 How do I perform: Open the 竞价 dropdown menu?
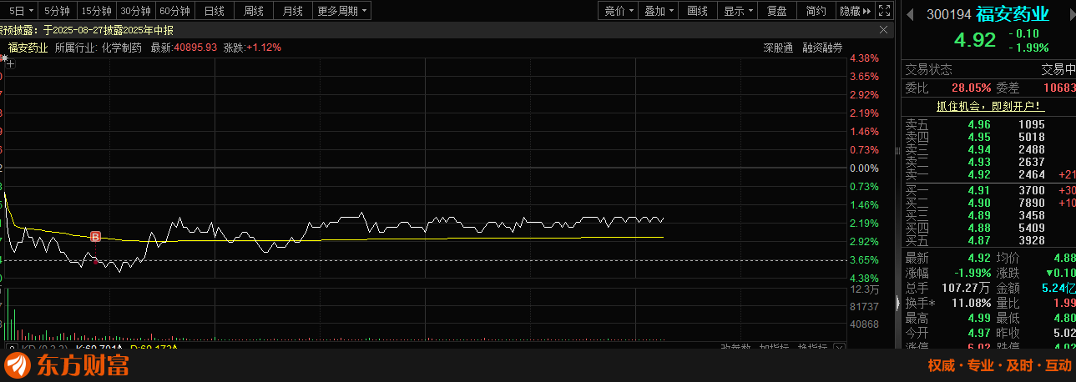click(x=619, y=11)
